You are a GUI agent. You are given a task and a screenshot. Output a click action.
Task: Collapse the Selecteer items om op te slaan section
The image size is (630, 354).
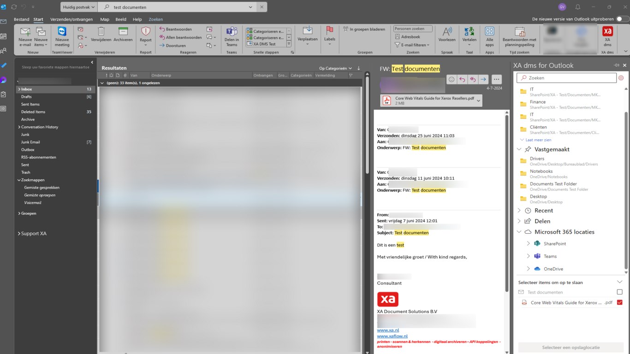click(x=619, y=282)
